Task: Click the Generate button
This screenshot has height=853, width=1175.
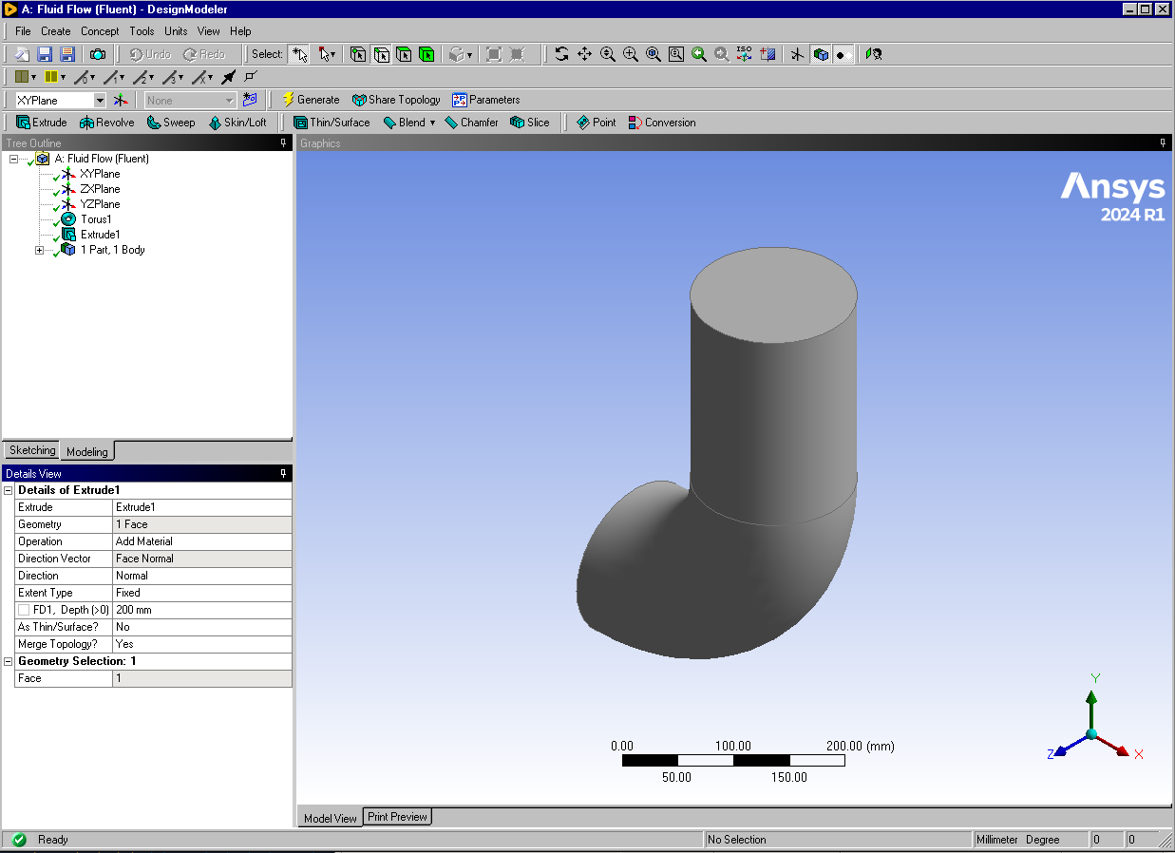Action: click(x=311, y=100)
